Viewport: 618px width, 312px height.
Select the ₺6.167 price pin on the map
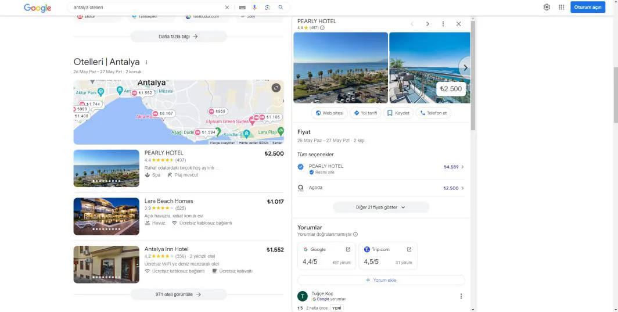[x=164, y=114]
